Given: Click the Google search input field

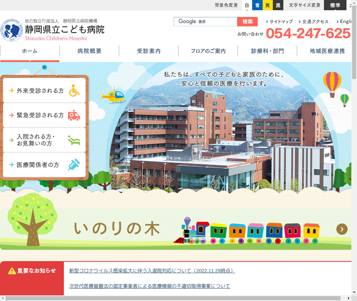Looking at the screenshot, I should point(205,22).
